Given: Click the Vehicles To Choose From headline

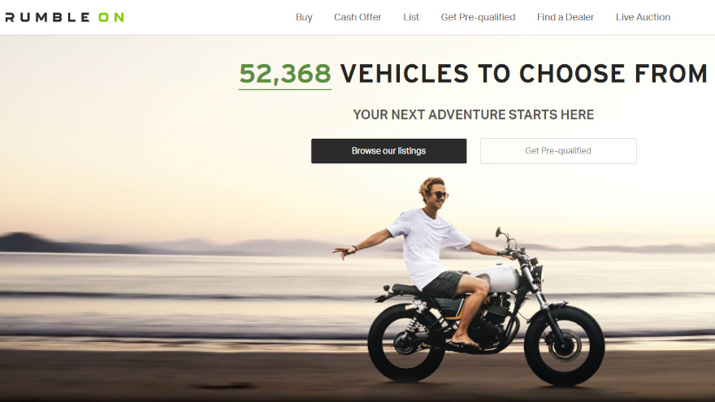Looking at the screenshot, I should [x=523, y=74].
